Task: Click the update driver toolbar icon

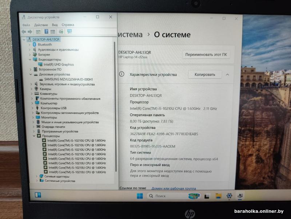Action: 61,32
